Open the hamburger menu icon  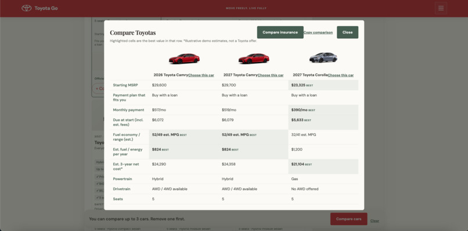click(x=441, y=8)
